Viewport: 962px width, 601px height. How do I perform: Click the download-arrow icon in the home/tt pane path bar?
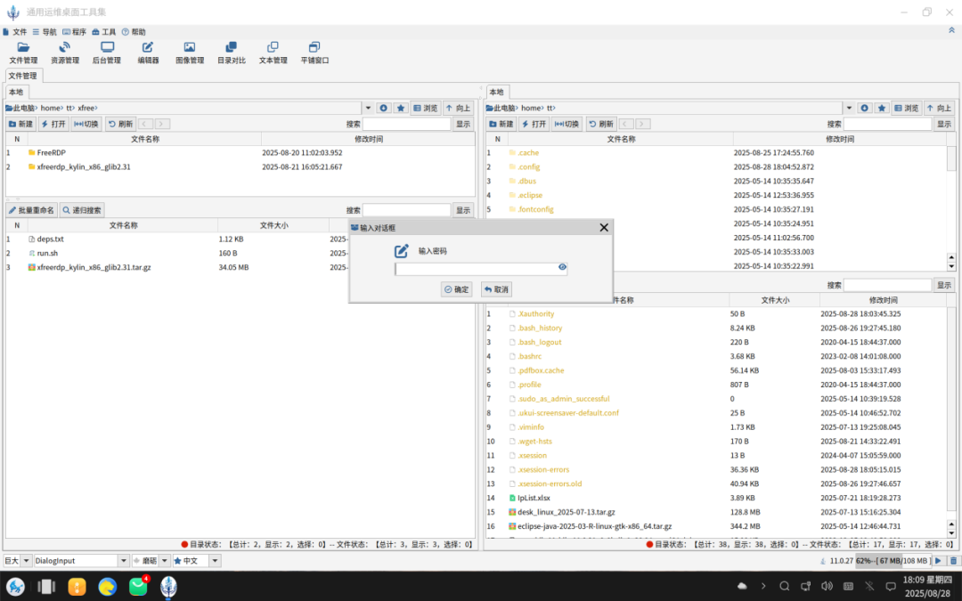864,108
